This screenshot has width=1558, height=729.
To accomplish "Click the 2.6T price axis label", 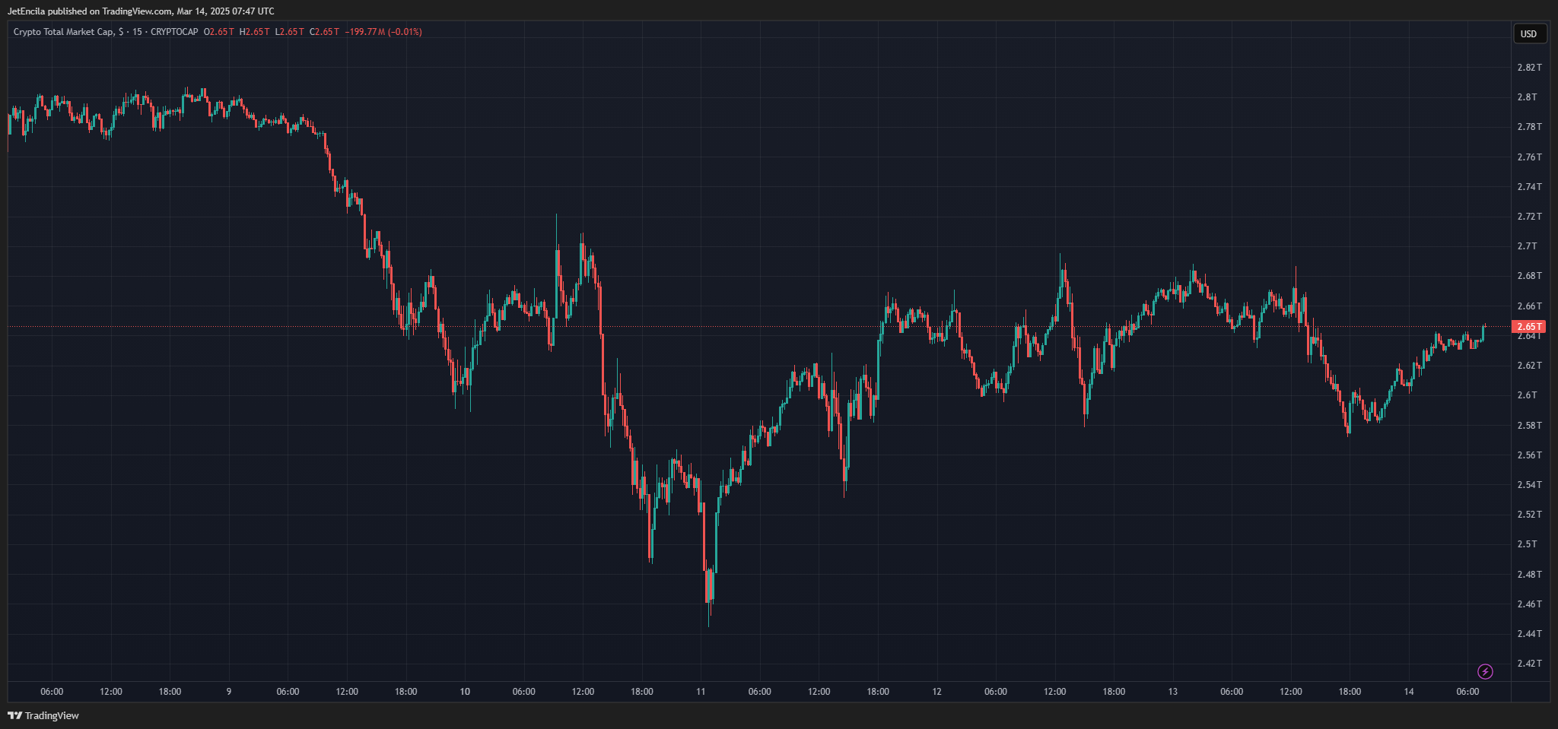I will [x=1527, y=395].
